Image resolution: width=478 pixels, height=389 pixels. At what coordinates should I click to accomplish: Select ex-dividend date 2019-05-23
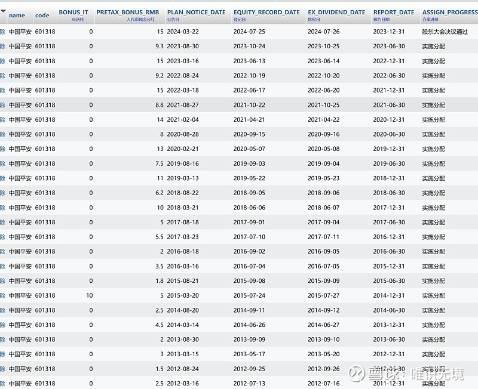tap(324, 178)
